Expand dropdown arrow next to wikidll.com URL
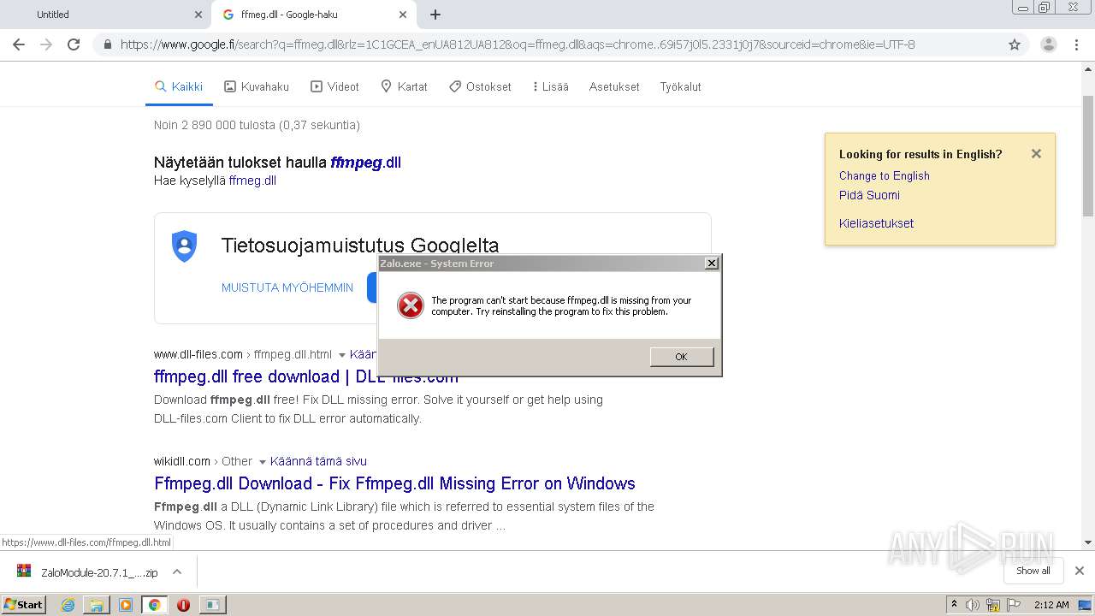Viewport: 1095px width, 616px height. (x=262, y=462)
